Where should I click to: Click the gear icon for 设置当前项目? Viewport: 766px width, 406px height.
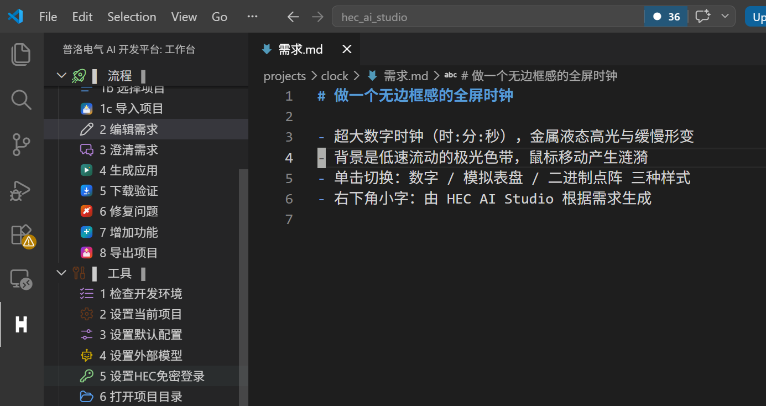click(86, 314)
